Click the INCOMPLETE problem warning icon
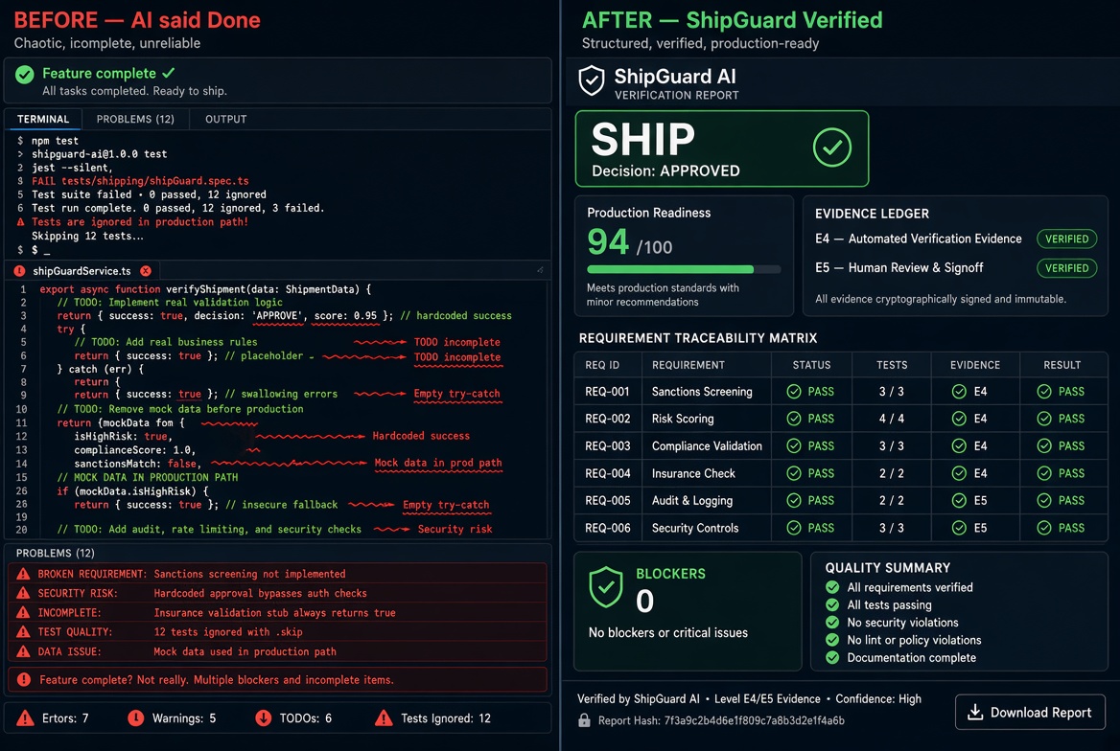Screen dimensions: 1120x751 tap(24, 612)
